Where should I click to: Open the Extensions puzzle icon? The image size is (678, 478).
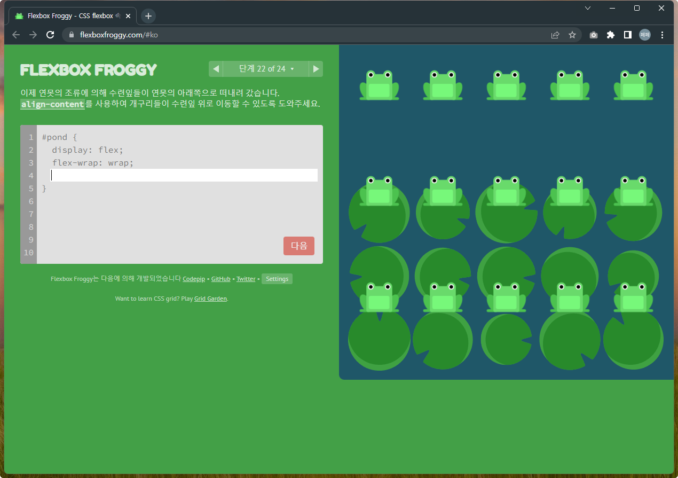[611, 35]
